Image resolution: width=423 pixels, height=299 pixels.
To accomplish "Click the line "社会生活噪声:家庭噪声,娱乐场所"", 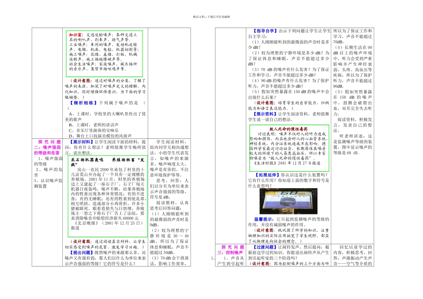I will pyautogui.click(x=103, y=64).
